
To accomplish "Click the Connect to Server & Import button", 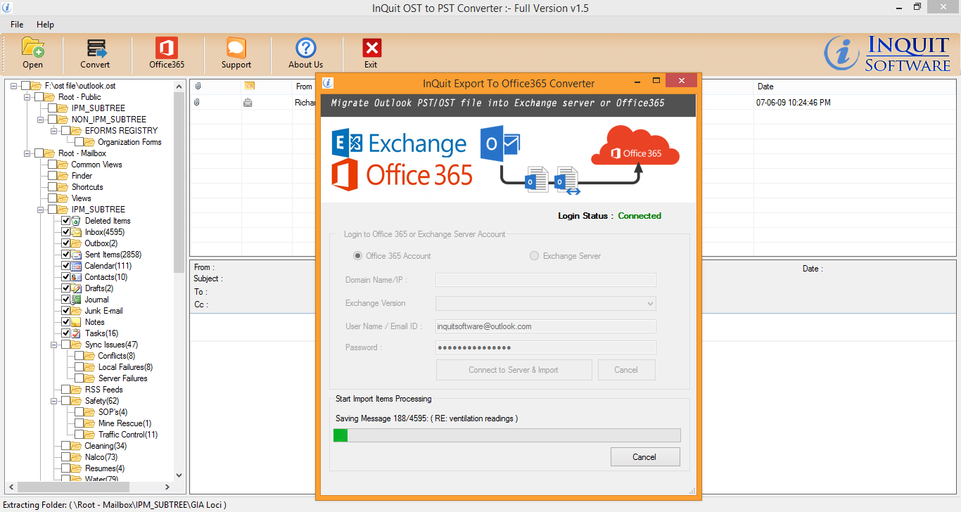I will (513, 370).
